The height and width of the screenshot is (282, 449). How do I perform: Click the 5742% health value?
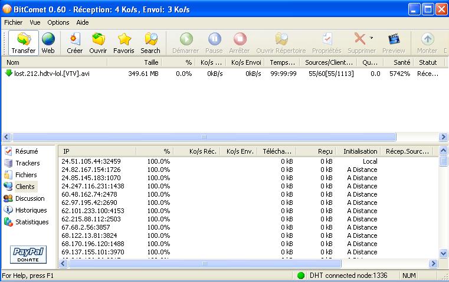pyautogui.click(x=400, y=74)
